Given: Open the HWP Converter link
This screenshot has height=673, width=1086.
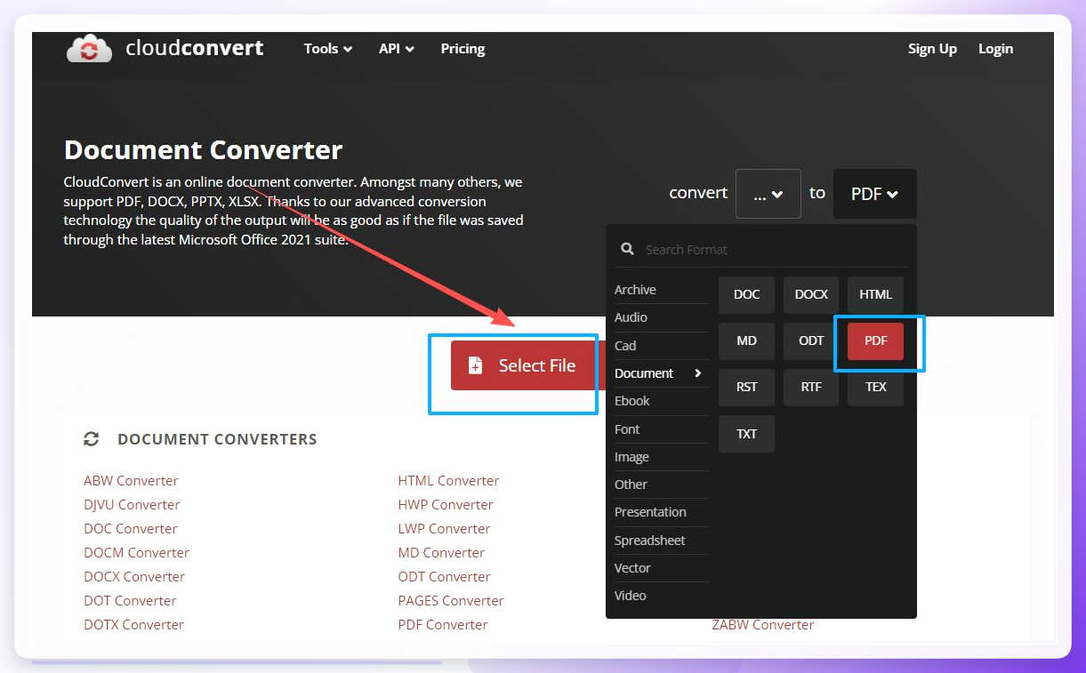Looking at the screenshot, I should click(446, 505).
